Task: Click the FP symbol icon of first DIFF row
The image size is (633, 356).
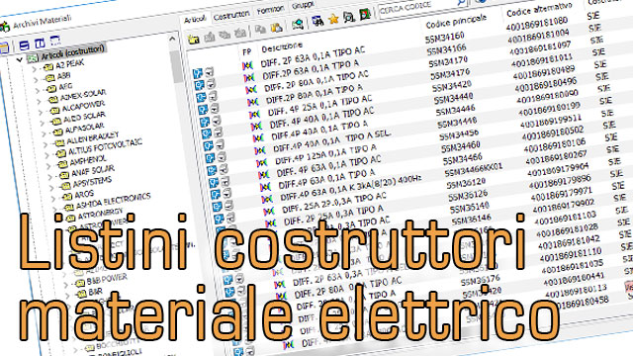Action: tap(247, 65)
